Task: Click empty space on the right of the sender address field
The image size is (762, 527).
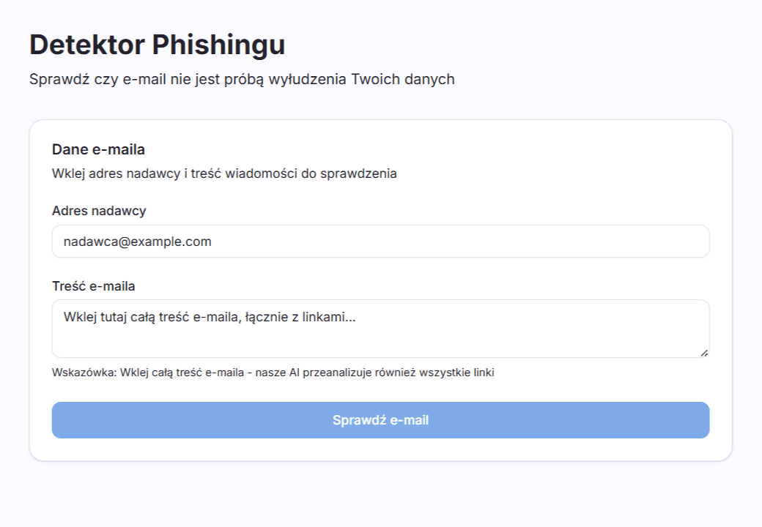Action: tap(586, 242)
